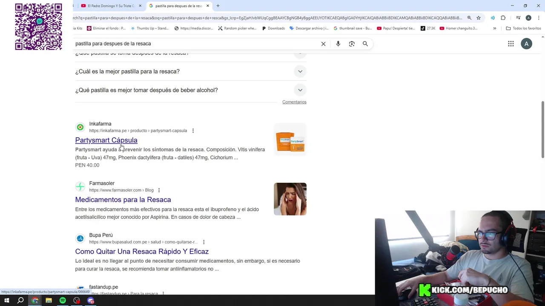Screen dimensions: 545x306
Task: Click the Inkafarma site favicon
Action: 80,127
